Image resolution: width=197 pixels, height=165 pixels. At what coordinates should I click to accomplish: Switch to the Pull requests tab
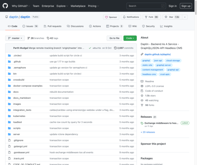click(52, 26)
